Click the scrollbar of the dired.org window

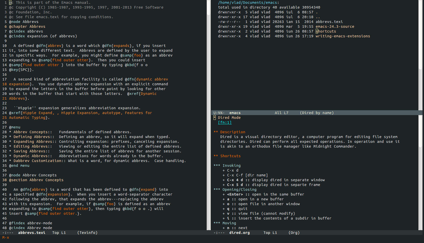[x=420, y=173]
